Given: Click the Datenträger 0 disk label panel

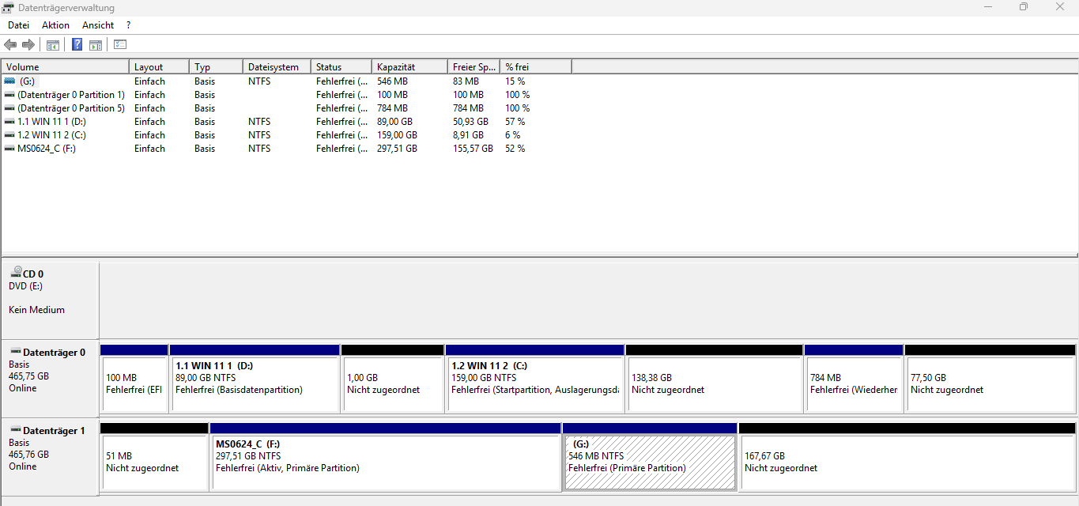Looking at the screenshot, I should [51, 378].
